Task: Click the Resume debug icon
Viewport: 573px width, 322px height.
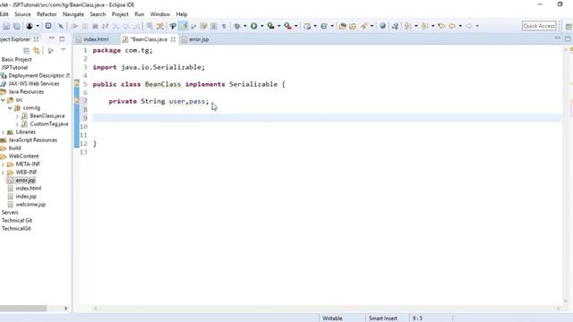Action: 74,26
